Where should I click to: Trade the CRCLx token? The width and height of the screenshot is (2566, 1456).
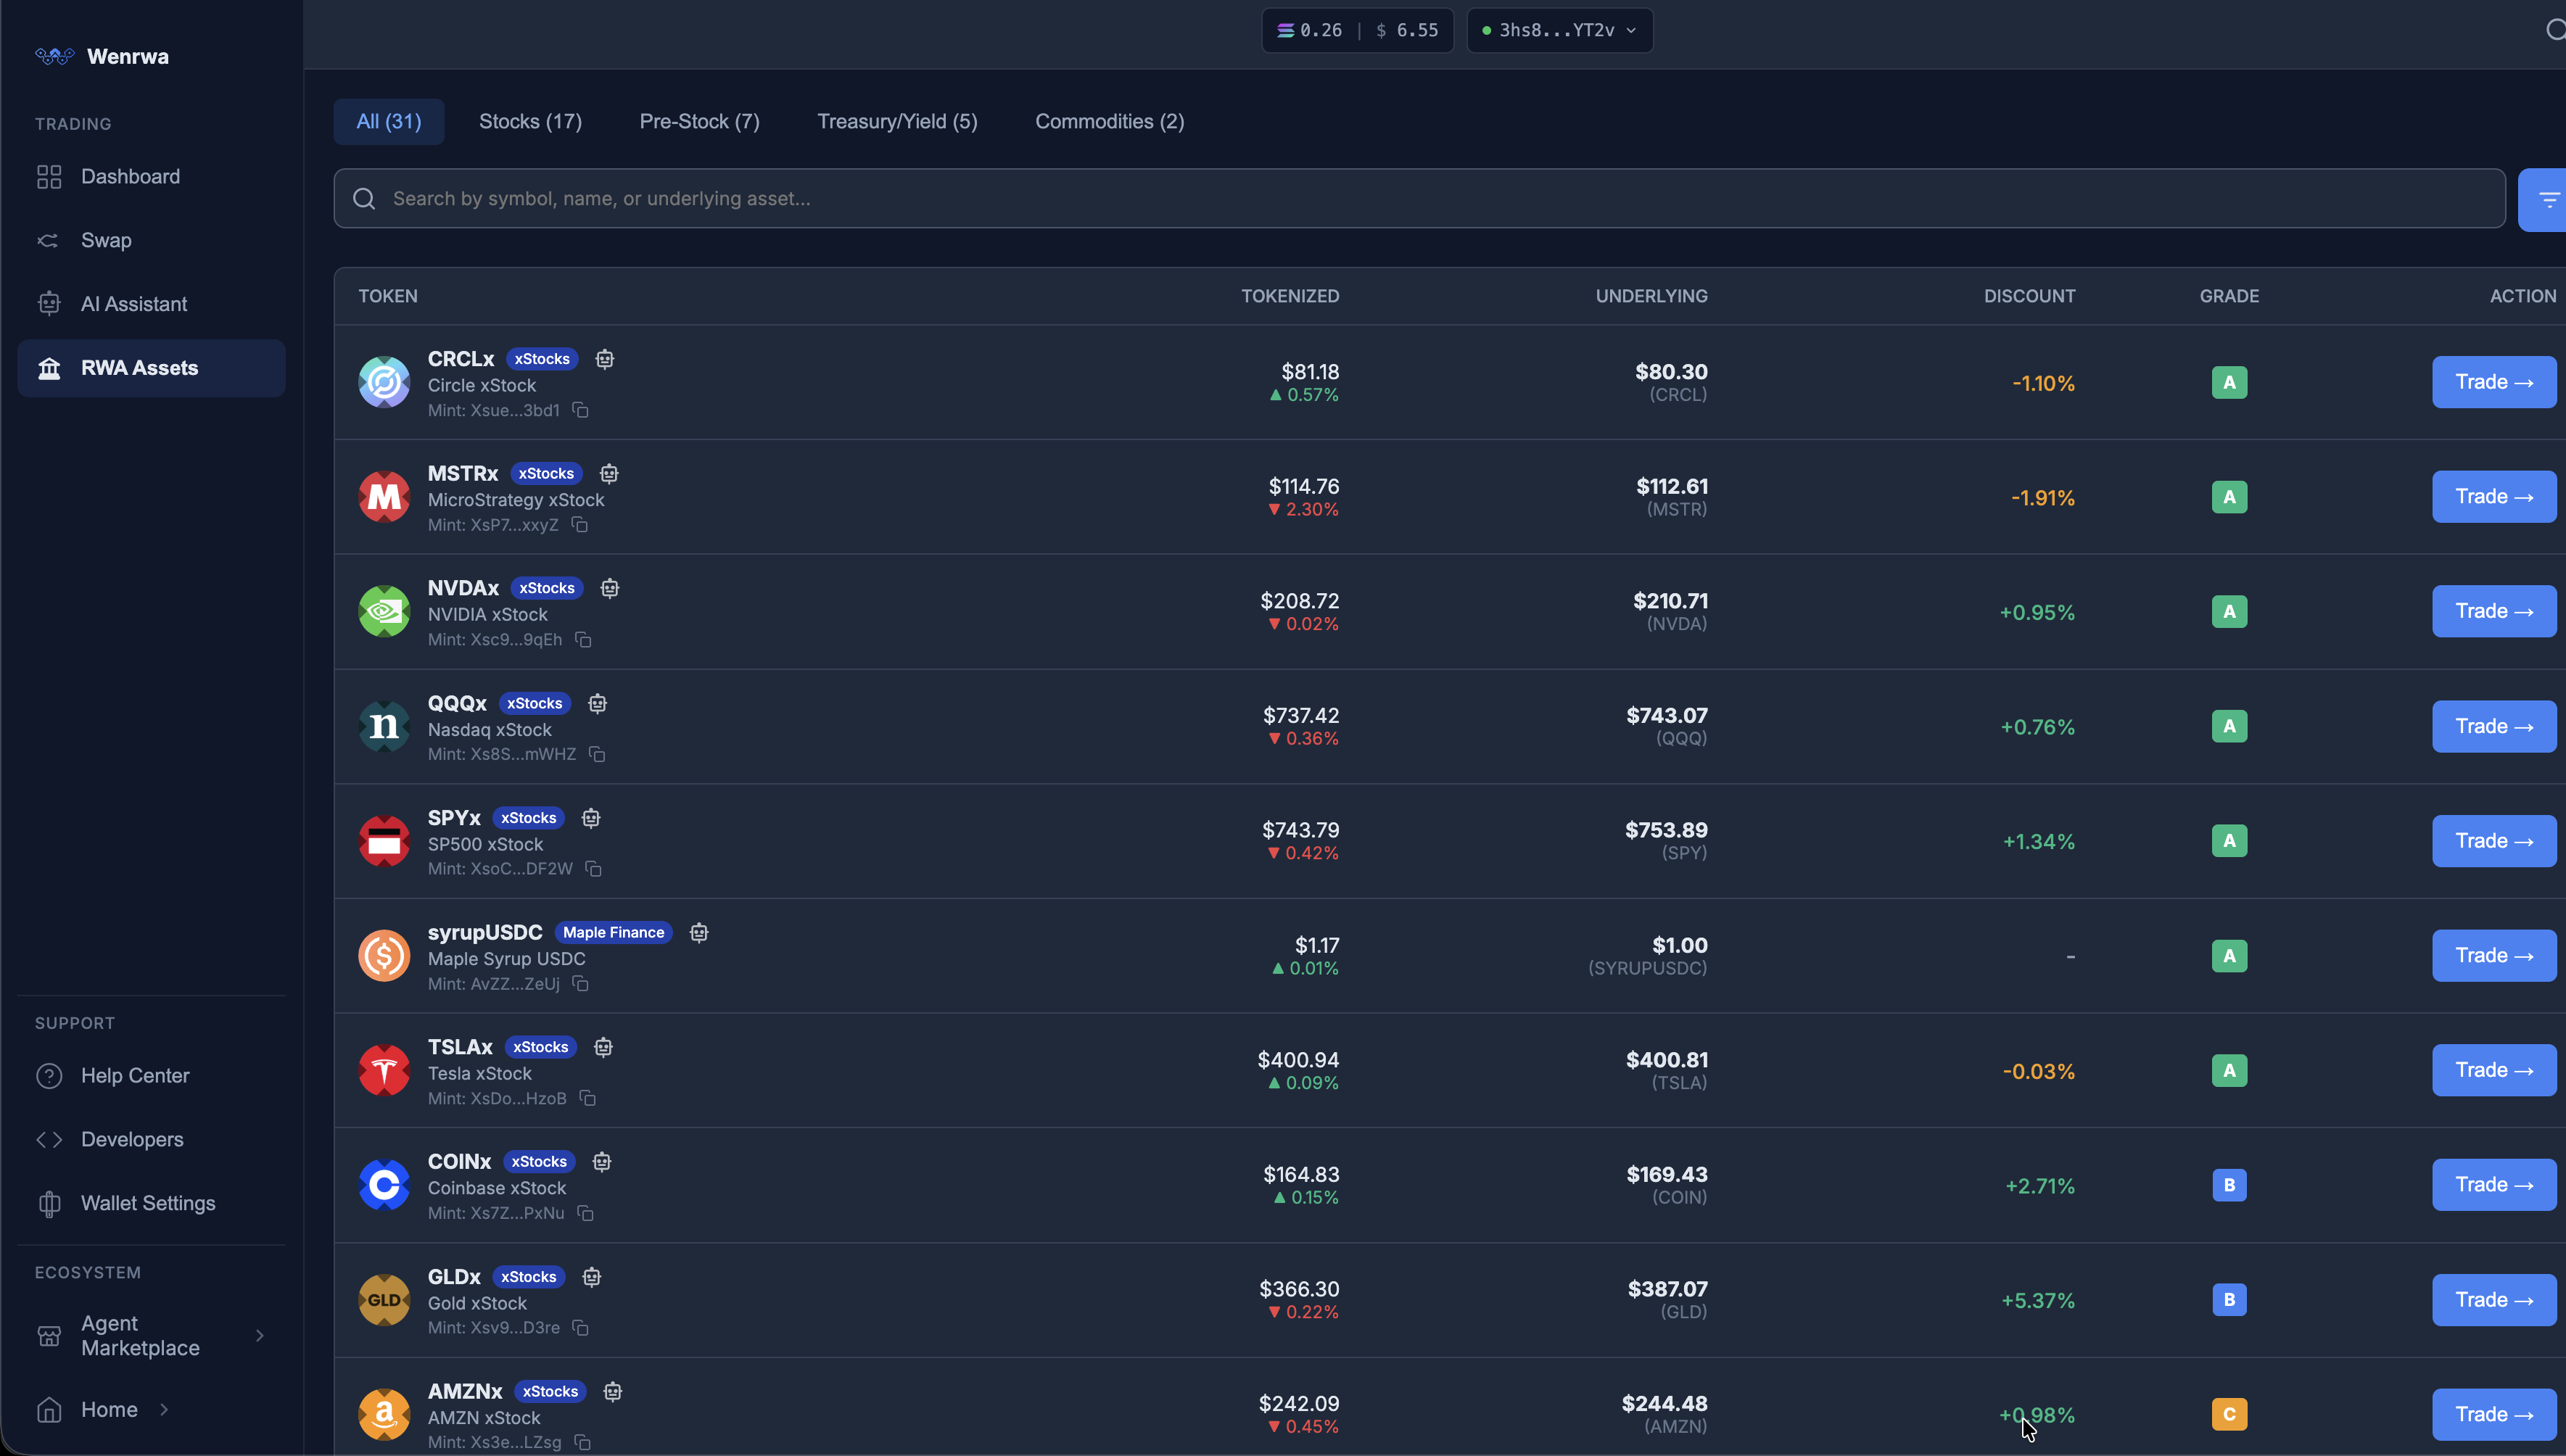click(x=2494, y=382)
